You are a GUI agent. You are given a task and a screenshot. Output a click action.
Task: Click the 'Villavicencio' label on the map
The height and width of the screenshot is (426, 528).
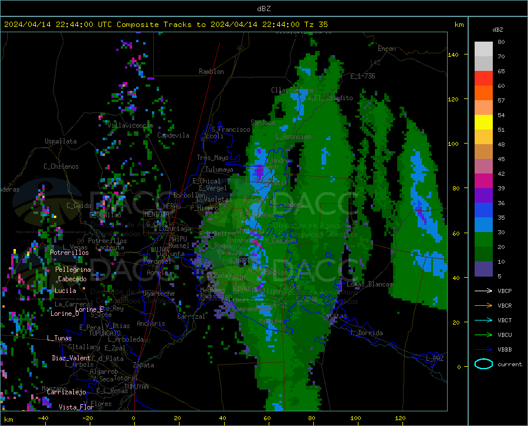[130, 125]
